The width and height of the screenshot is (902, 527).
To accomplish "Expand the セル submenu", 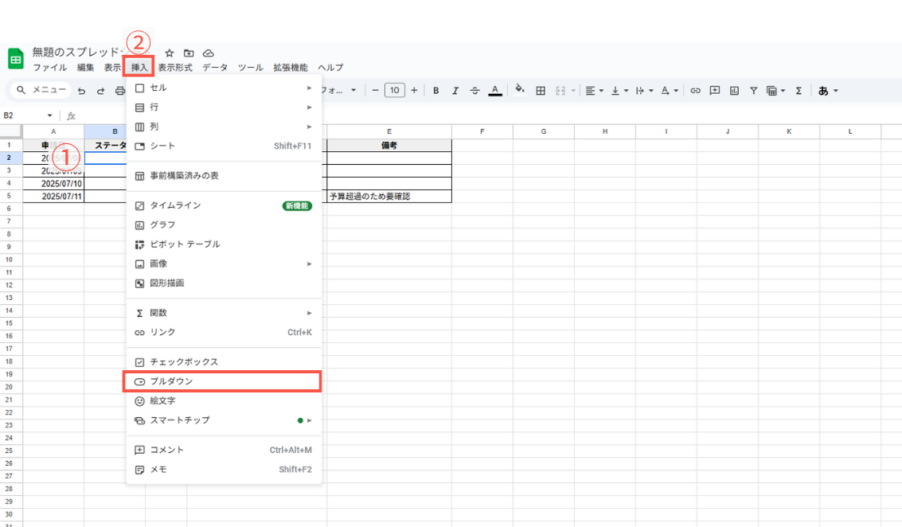I will [x=310, y=88].
